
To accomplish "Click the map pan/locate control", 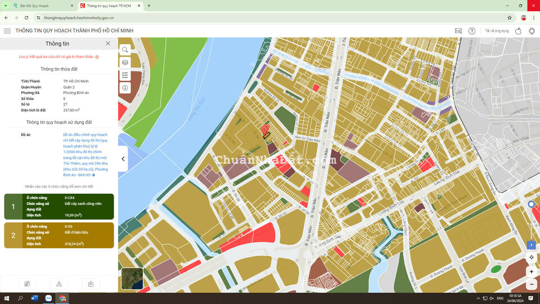I will 532,257.
